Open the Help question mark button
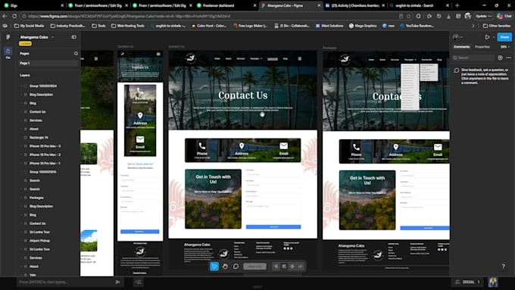 click(503, 267)
